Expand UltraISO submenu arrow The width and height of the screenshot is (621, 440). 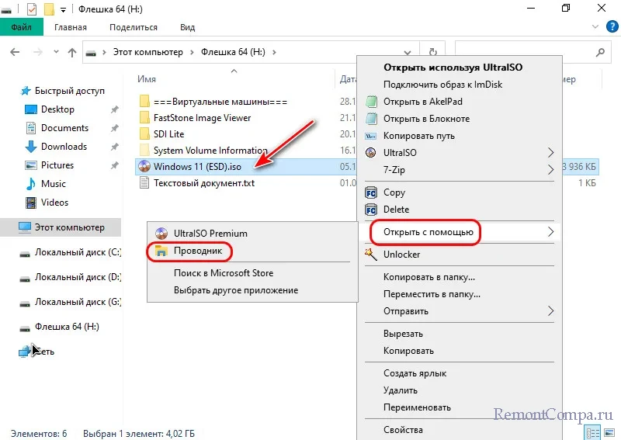click(550, 152)
